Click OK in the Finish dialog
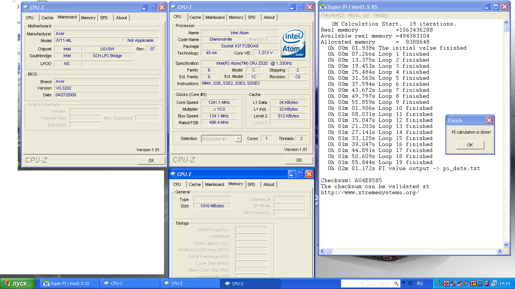This screenshot has height=289, width=515. pyautogui.click(x=470, y=145)
